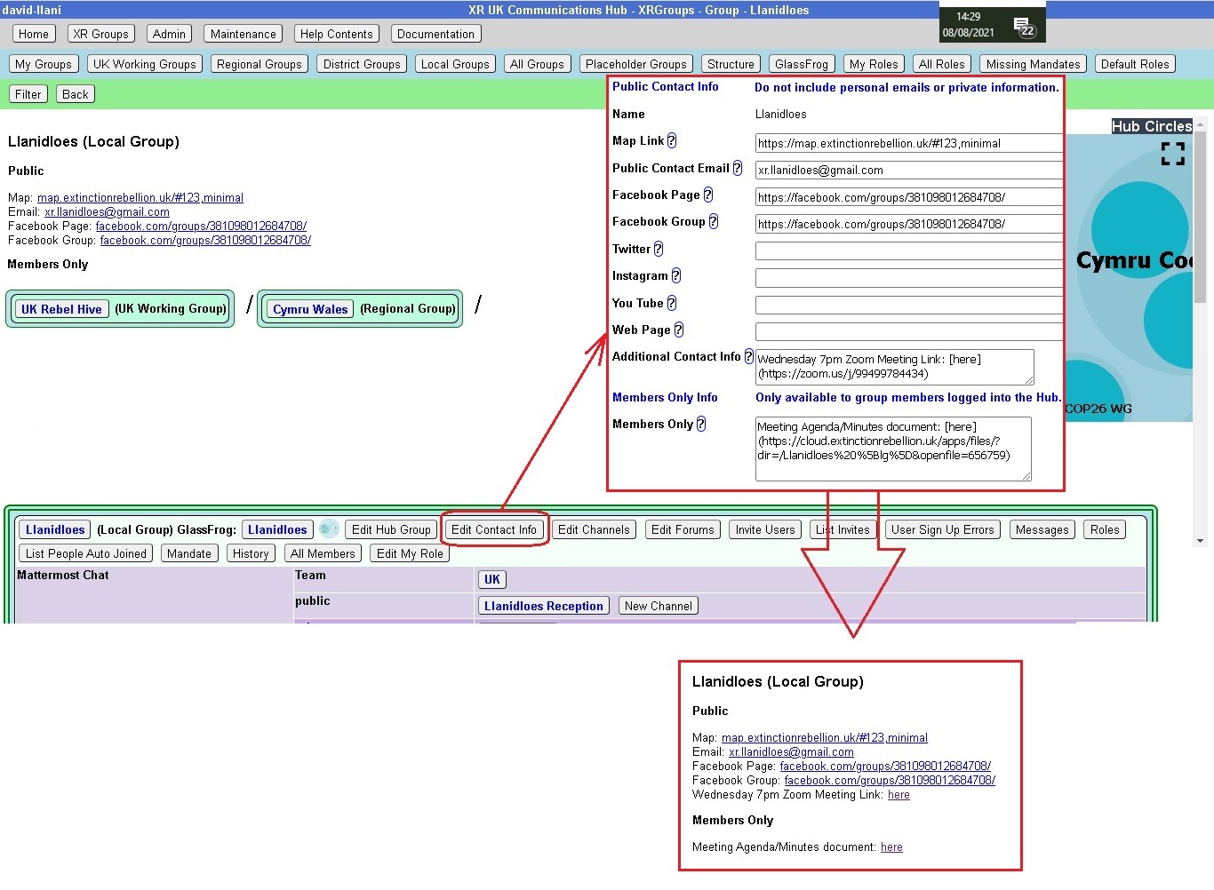Open Roles button in group toolbar

click(x=1105, y=529)
